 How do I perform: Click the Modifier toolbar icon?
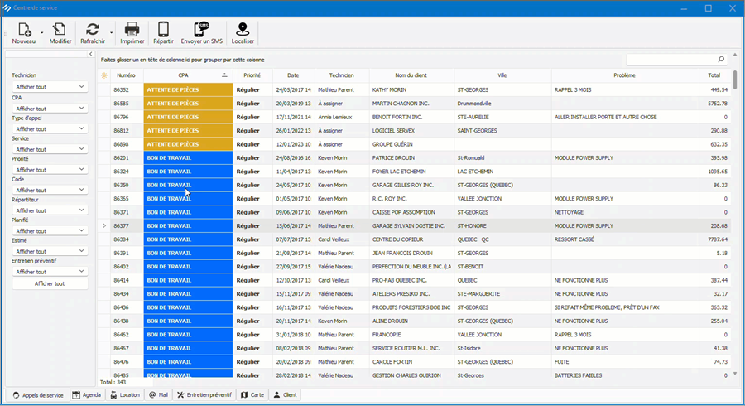click(x=60, y=30)
